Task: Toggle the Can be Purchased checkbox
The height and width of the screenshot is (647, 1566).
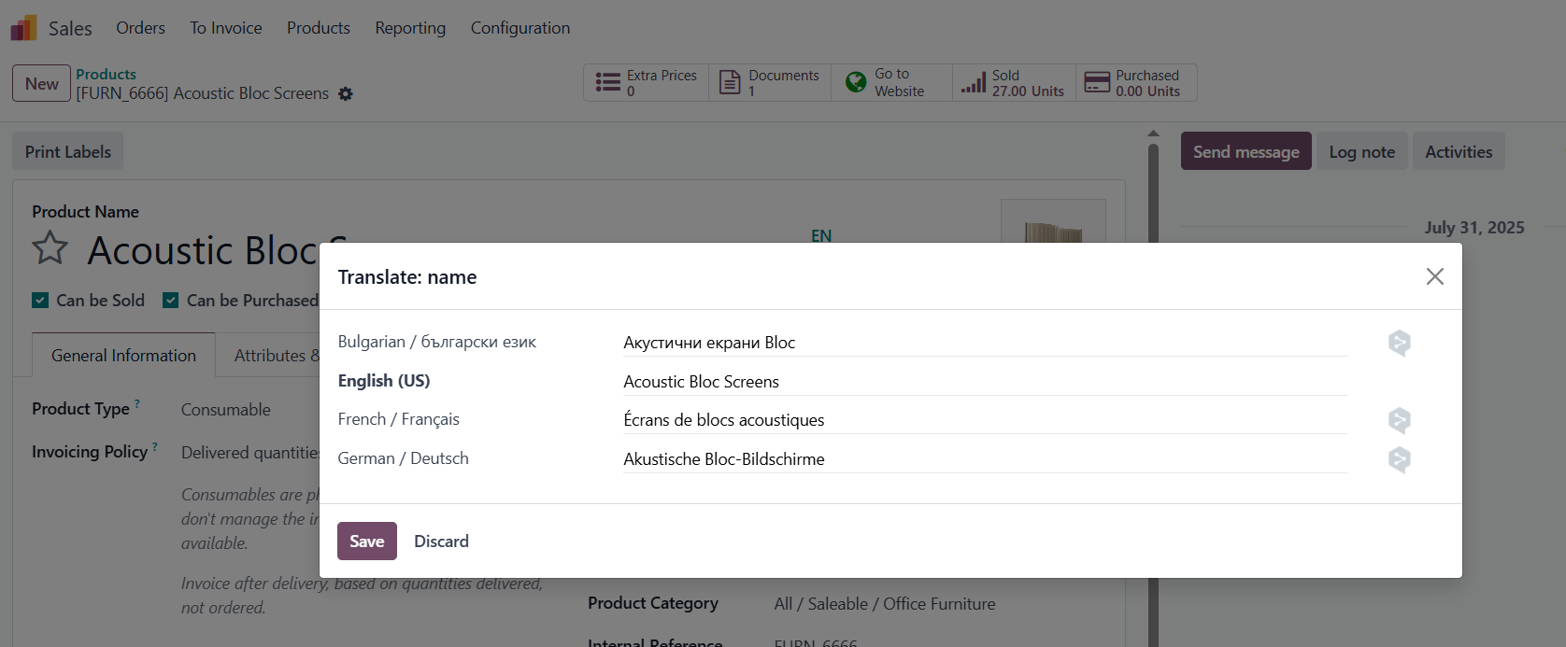Action: [171, 301]
